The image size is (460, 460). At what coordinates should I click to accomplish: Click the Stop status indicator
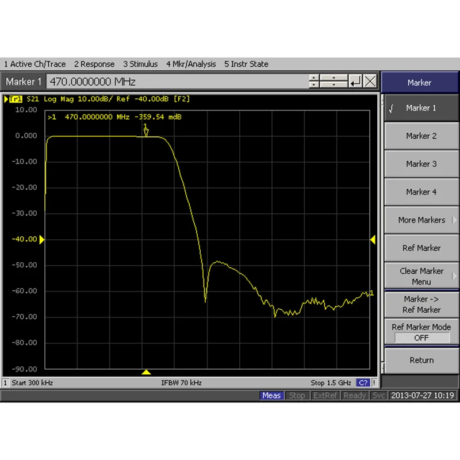coord(297,396)
